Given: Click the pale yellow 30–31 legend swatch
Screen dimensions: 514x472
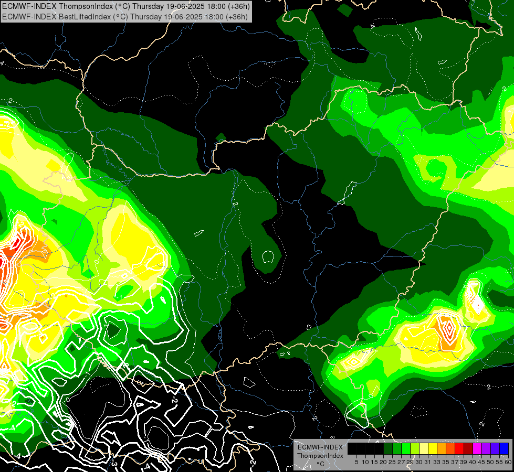Looking at the screenshot, I should [x=424, y=448].
